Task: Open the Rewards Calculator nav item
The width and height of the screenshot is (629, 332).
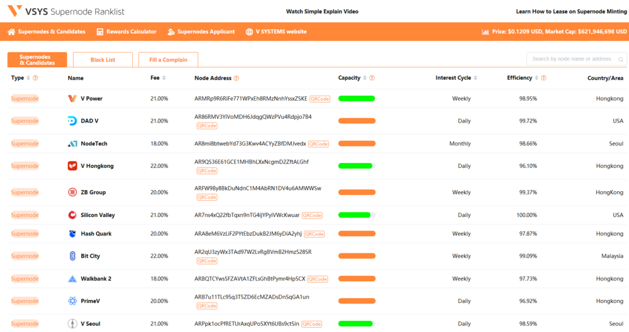Action: click(x=126, y=31)
